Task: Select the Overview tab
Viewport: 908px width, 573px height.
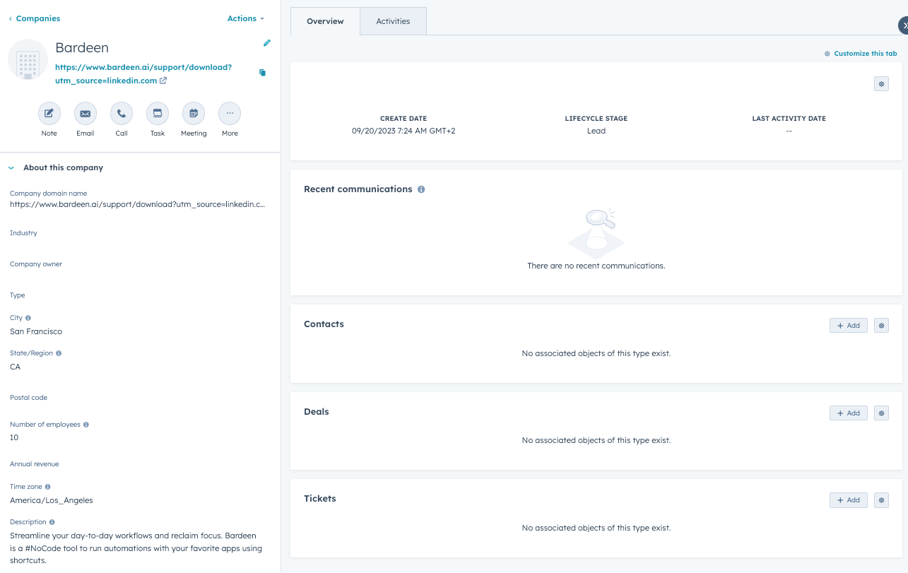Action: pos(324,21)
